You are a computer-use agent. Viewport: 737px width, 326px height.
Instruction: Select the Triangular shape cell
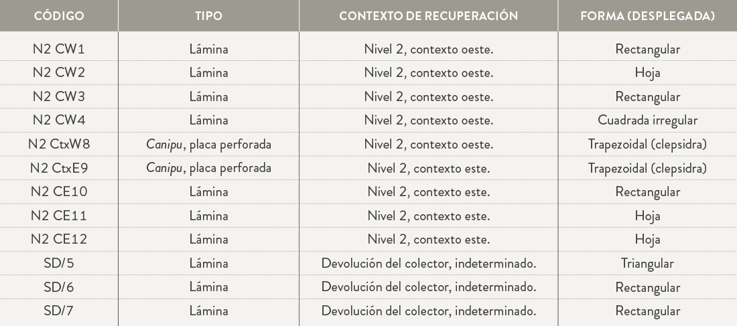tap(647, 264)
